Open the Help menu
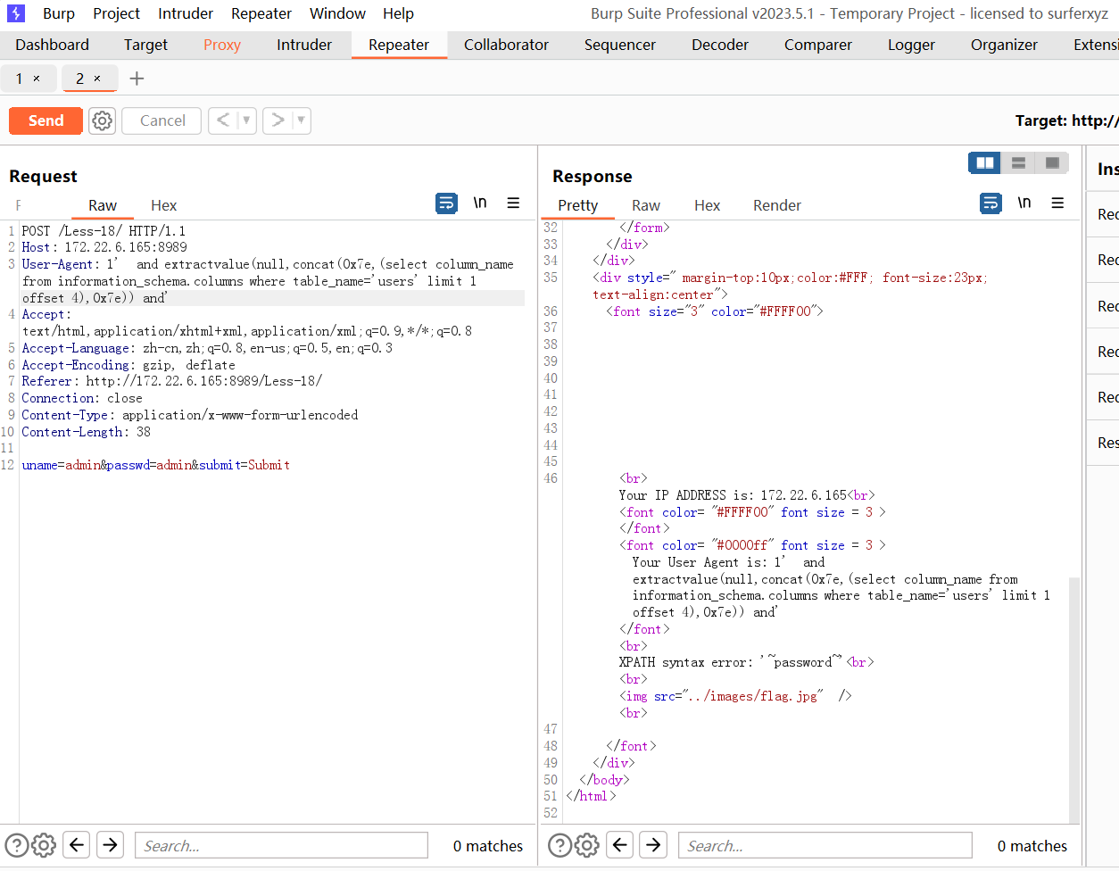This screenshot has height=871, width=1119. coord(398,13)
